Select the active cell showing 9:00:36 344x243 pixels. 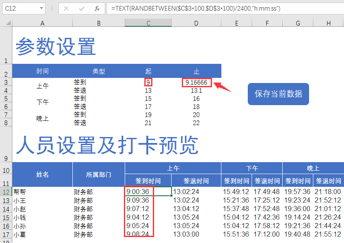pyautogui.click(x=148, y=192)
